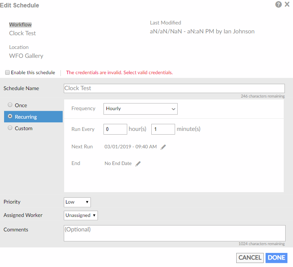Click the Last Modified value text
This screenshot has width=293, height=267.
point(202,32)
